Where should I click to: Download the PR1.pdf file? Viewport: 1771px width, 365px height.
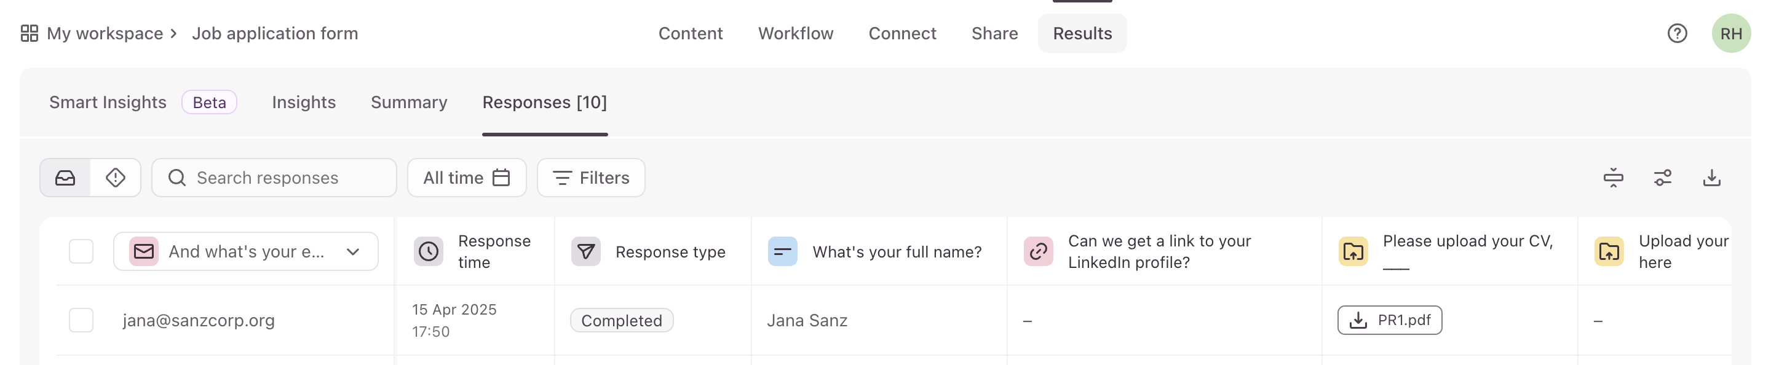(1390, 320)
